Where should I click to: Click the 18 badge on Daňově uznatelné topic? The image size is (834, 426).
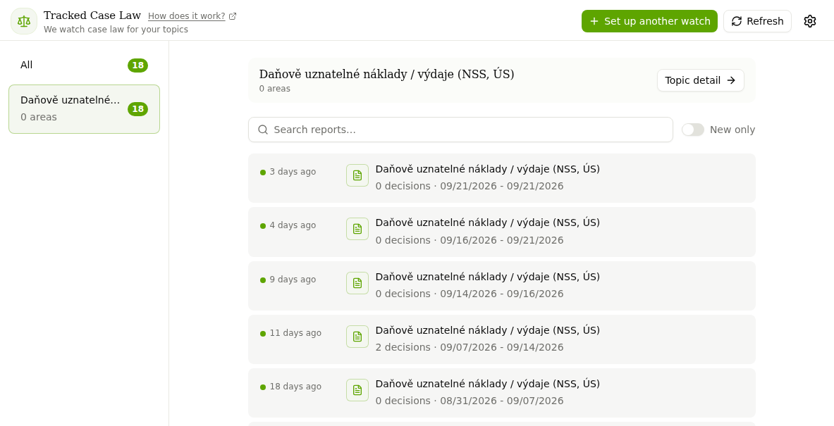click(137, 109)
